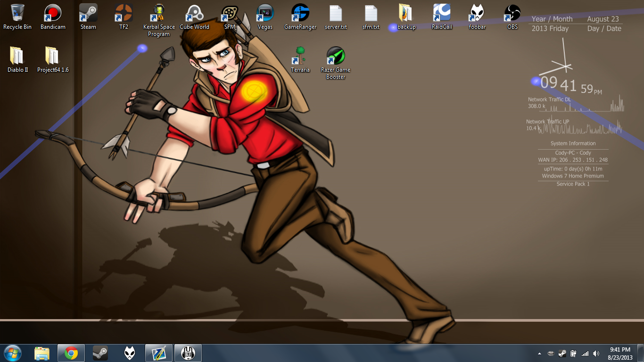
Task: Click the 'upTime: 0 day(s) 0h 11m' text
Action: (573, 169)
